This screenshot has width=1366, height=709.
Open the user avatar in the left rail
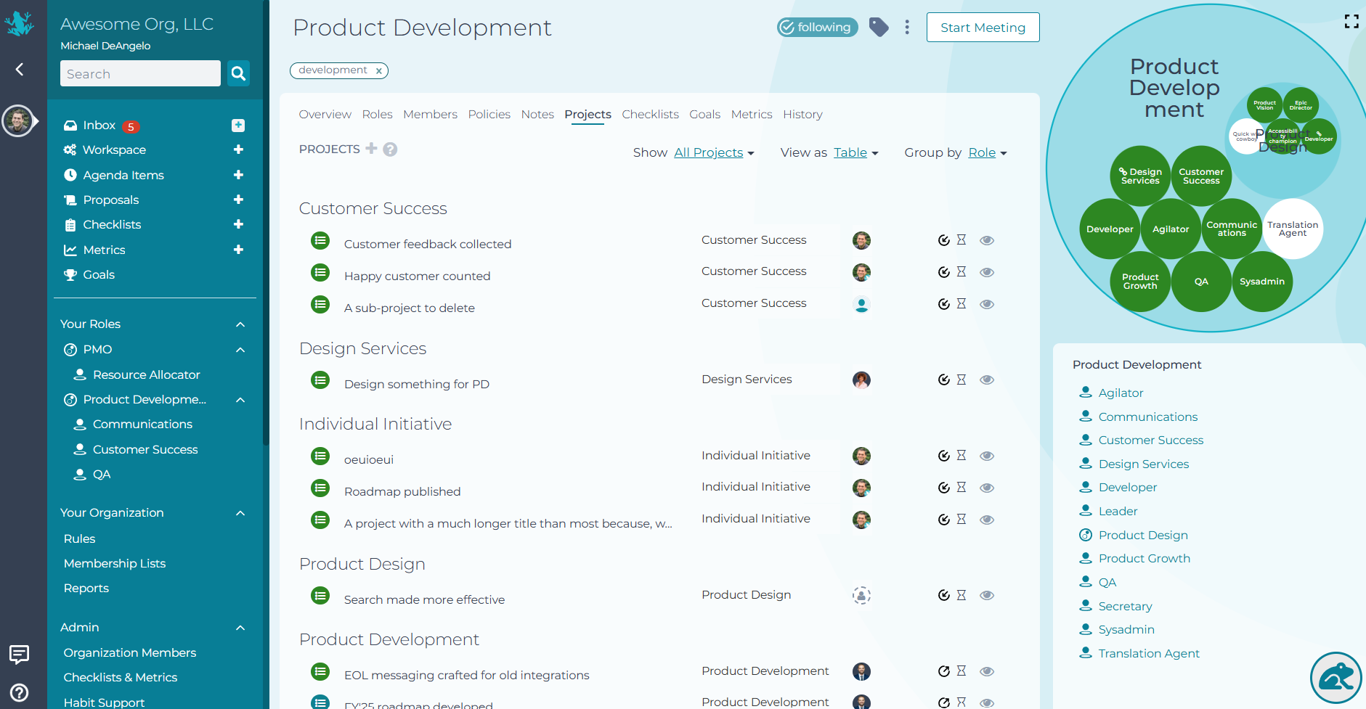pos(17,120)
